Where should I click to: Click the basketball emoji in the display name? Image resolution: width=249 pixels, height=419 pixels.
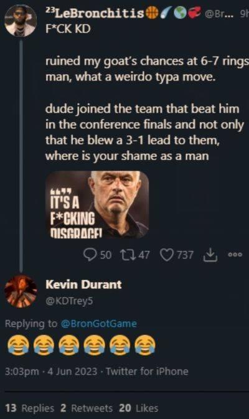point(152,13)
